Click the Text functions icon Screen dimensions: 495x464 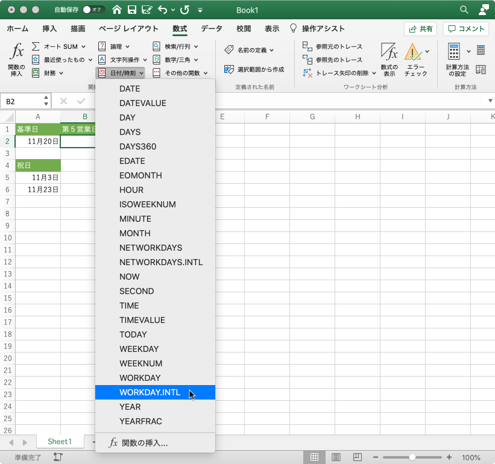click(x=102, y=60)
